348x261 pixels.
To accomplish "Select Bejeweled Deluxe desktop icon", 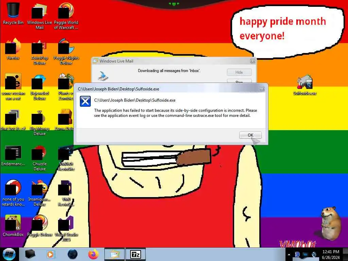I will 39,87.
